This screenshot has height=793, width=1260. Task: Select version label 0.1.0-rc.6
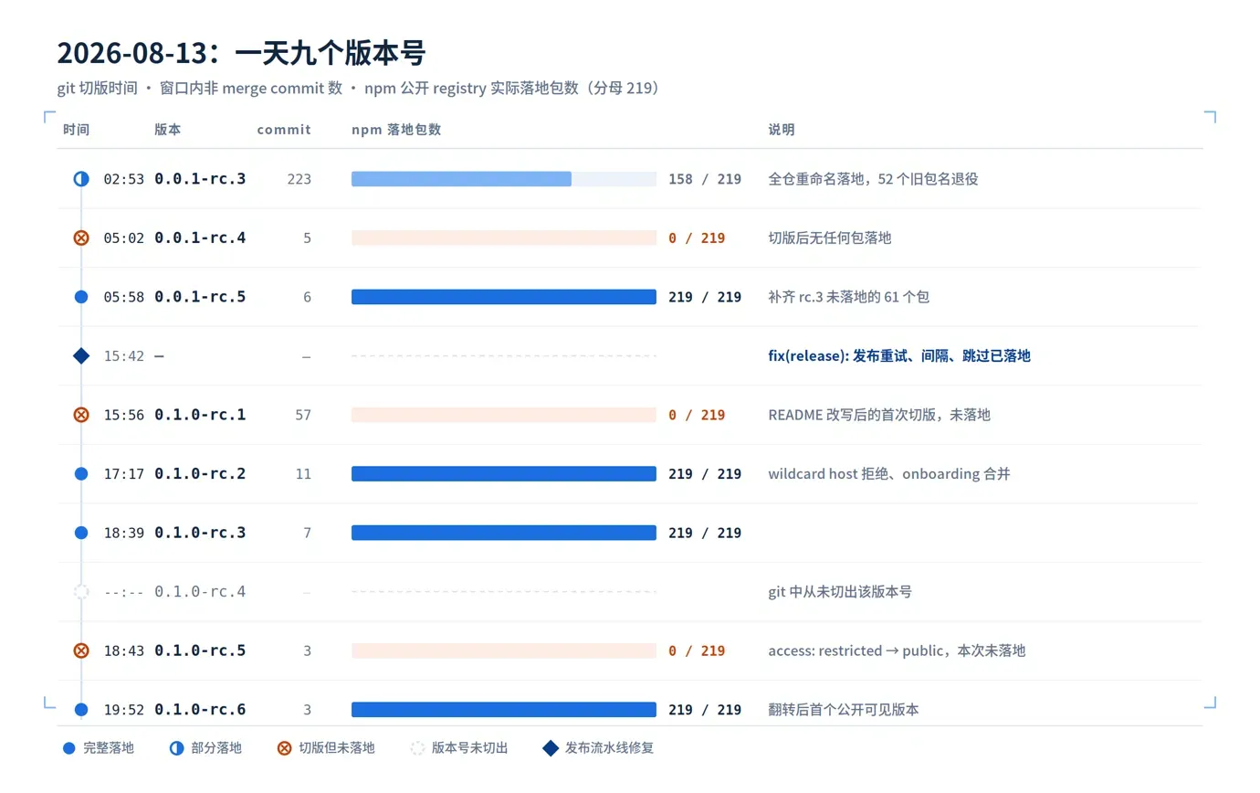coord(200,710)
